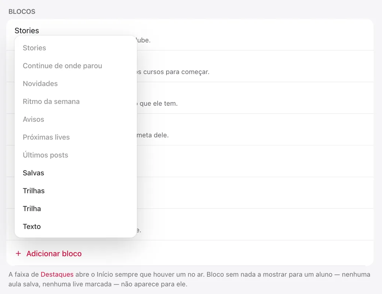Click the plus icon beside Adicionar bloco

point(18,254)
